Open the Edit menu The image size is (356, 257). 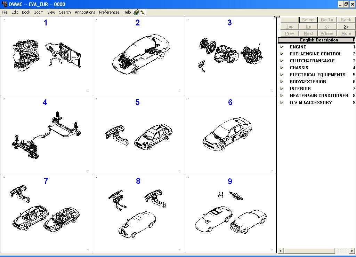click(15, 12)
